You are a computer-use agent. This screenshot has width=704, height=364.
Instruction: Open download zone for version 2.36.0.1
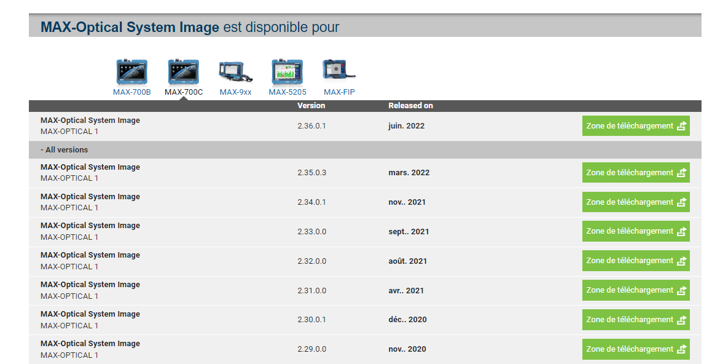point(636,126)
